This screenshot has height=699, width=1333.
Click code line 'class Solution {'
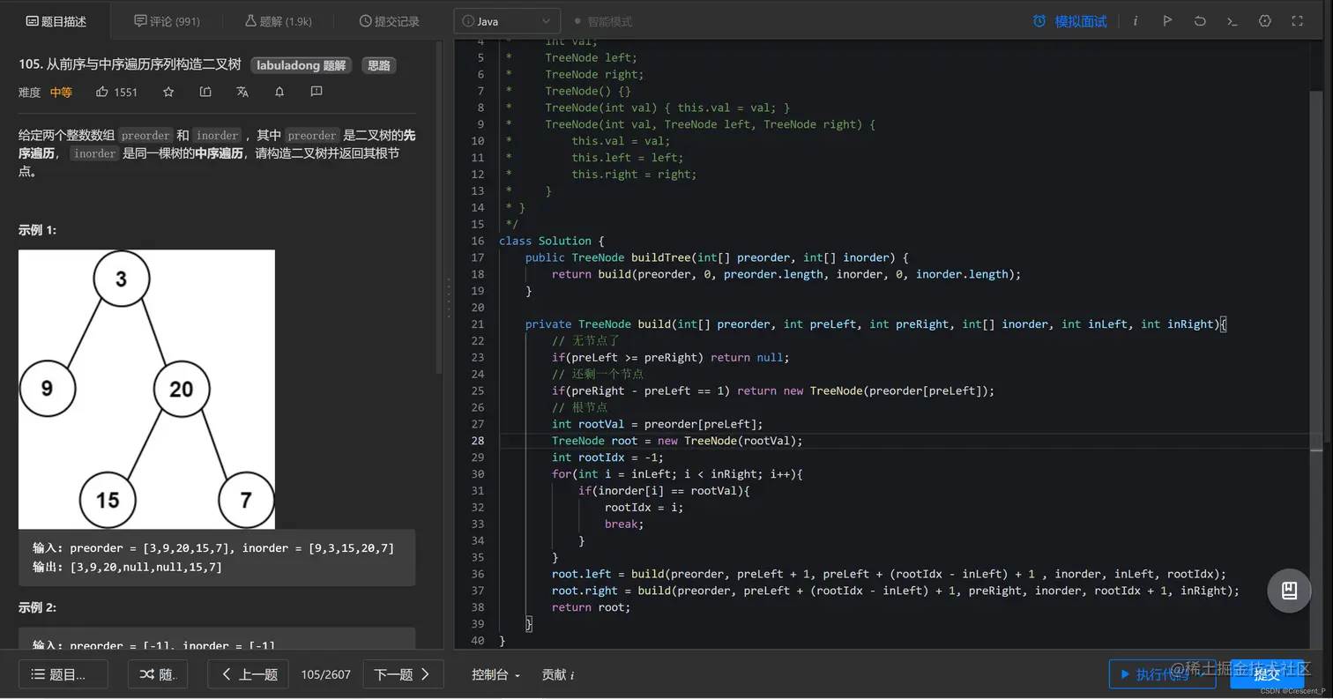551,241
